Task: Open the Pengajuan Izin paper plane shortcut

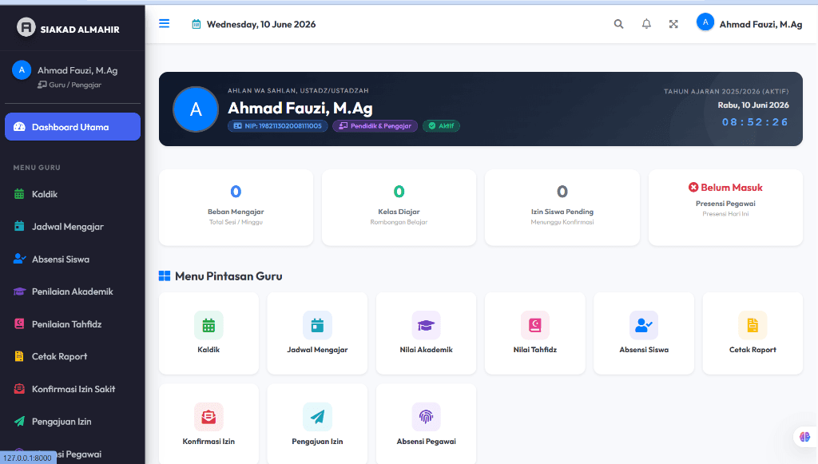Action: pos(317,424)
